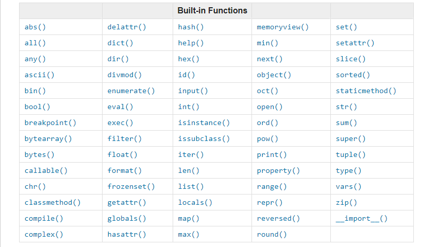Select the float() link
Viewport: 436px width, 247px height.
(122, 154)
